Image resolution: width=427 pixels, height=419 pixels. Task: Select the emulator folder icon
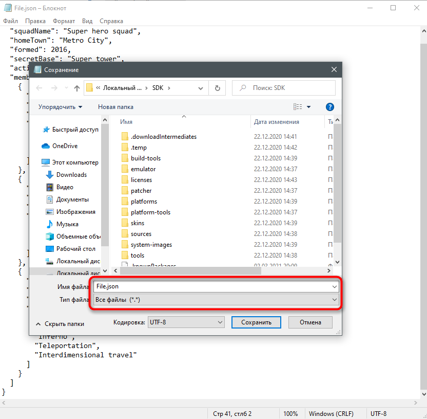point(125,169)
